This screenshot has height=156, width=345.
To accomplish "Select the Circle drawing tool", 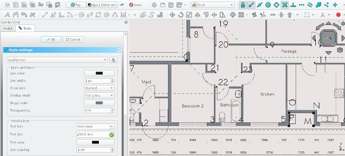I will tap(81, 15).
